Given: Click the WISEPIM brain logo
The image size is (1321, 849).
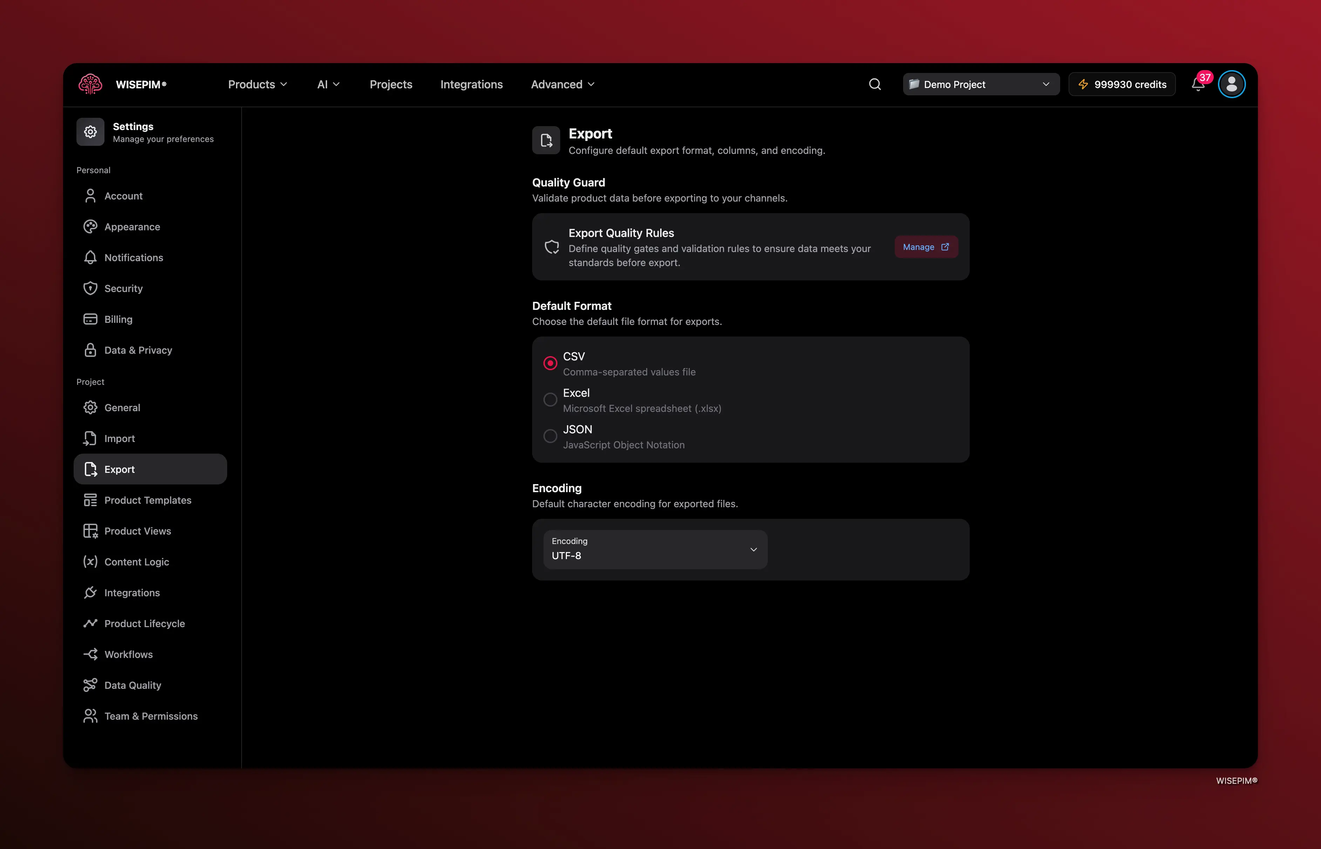Looking at the screenshot, I should pos(90,84).
